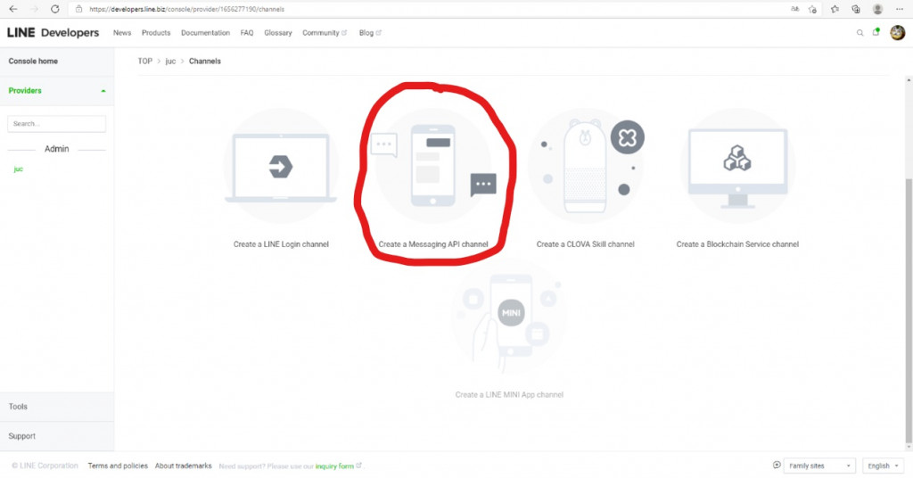Open the Glossary menu item
913x478 pixels.
click(278, 33)
